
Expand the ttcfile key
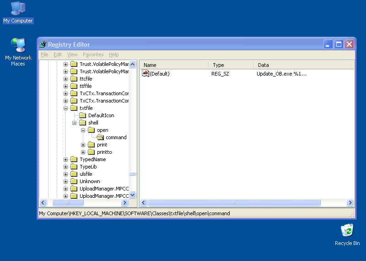click(x=65, y=79)
